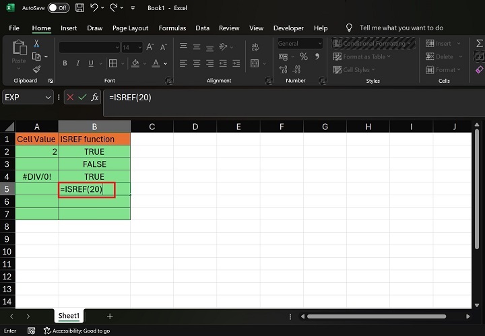Click Delete cells button
Image resolution: width=485 pixels, height=336 pixels.
tap(444, 57)
